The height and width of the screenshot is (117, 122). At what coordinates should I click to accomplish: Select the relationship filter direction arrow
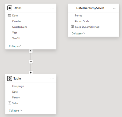tap(31, 62)
